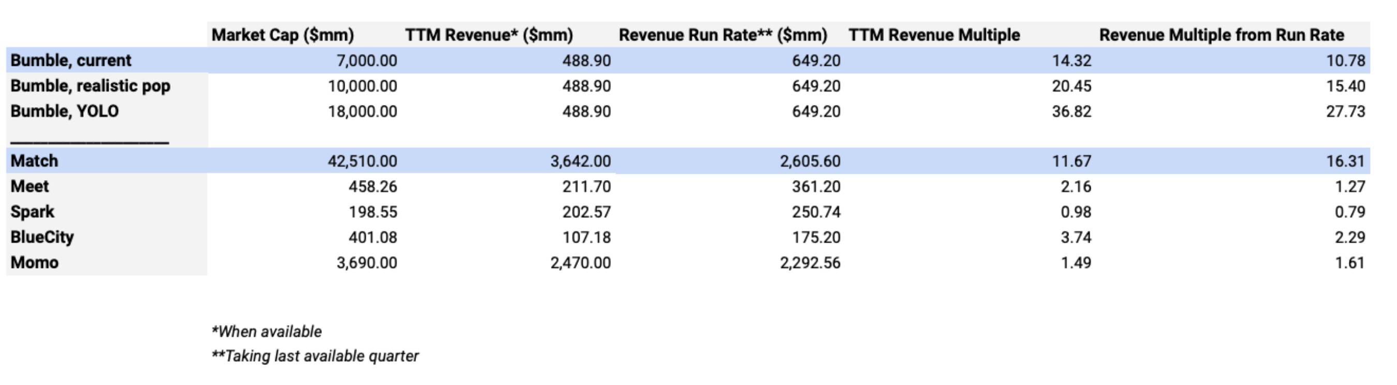
Task: Select the "Bumble, YOLO" row label
Action: pyautogui.click(x=64, y=111)
